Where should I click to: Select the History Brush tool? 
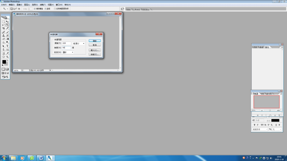click(7, 35)
